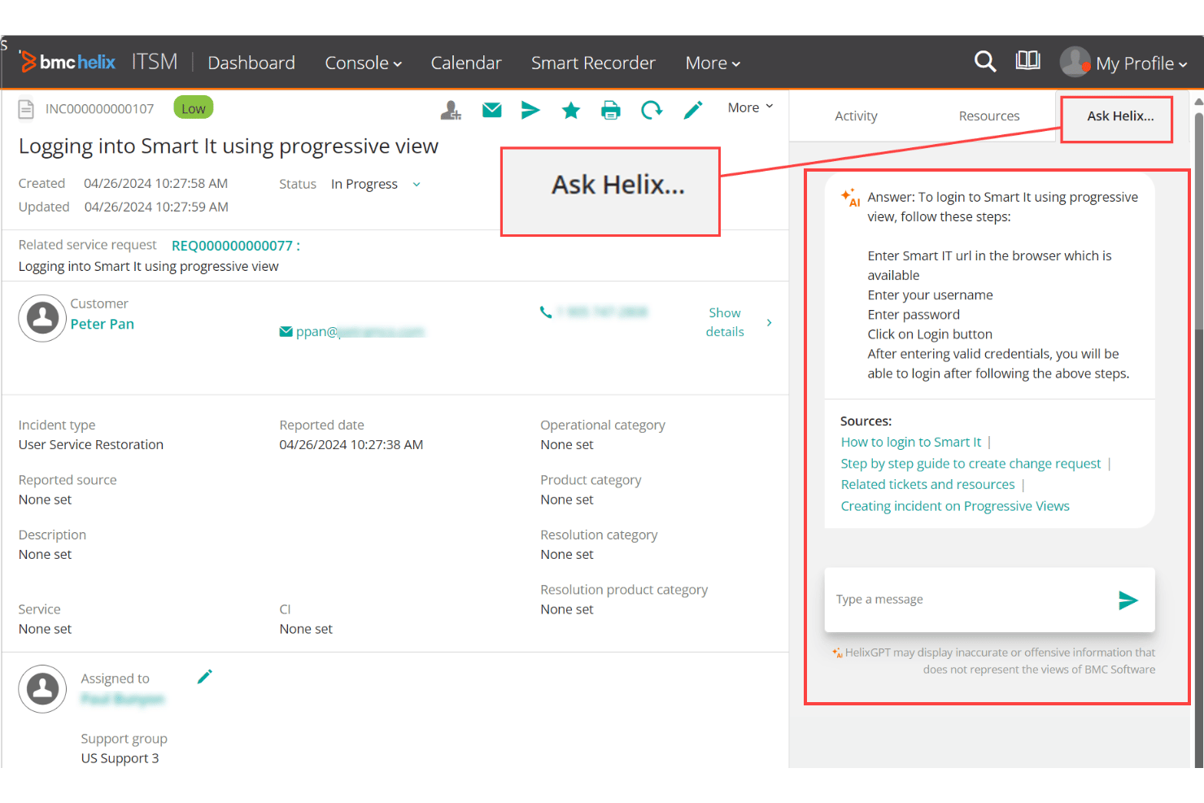
Task: Click the star follow icon
Action: point(571,110)
